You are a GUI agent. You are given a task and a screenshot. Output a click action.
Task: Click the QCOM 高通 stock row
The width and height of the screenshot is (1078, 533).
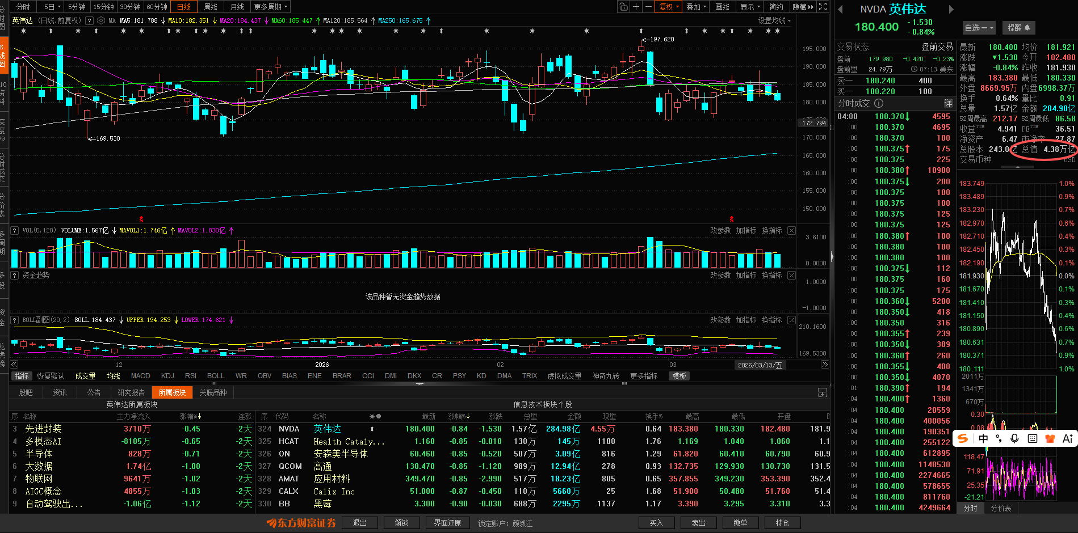point(543,466)
